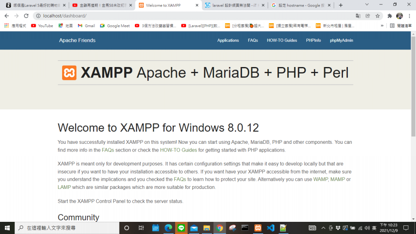Open PHPInfo in the navbar
Screen dimensions: 416x234
pos(313,40)
